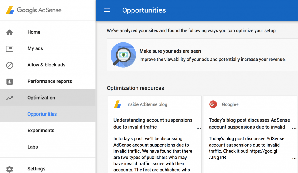Click the Google+ red circle icon
Screen dimensions: 298x173
click(213, 104)
